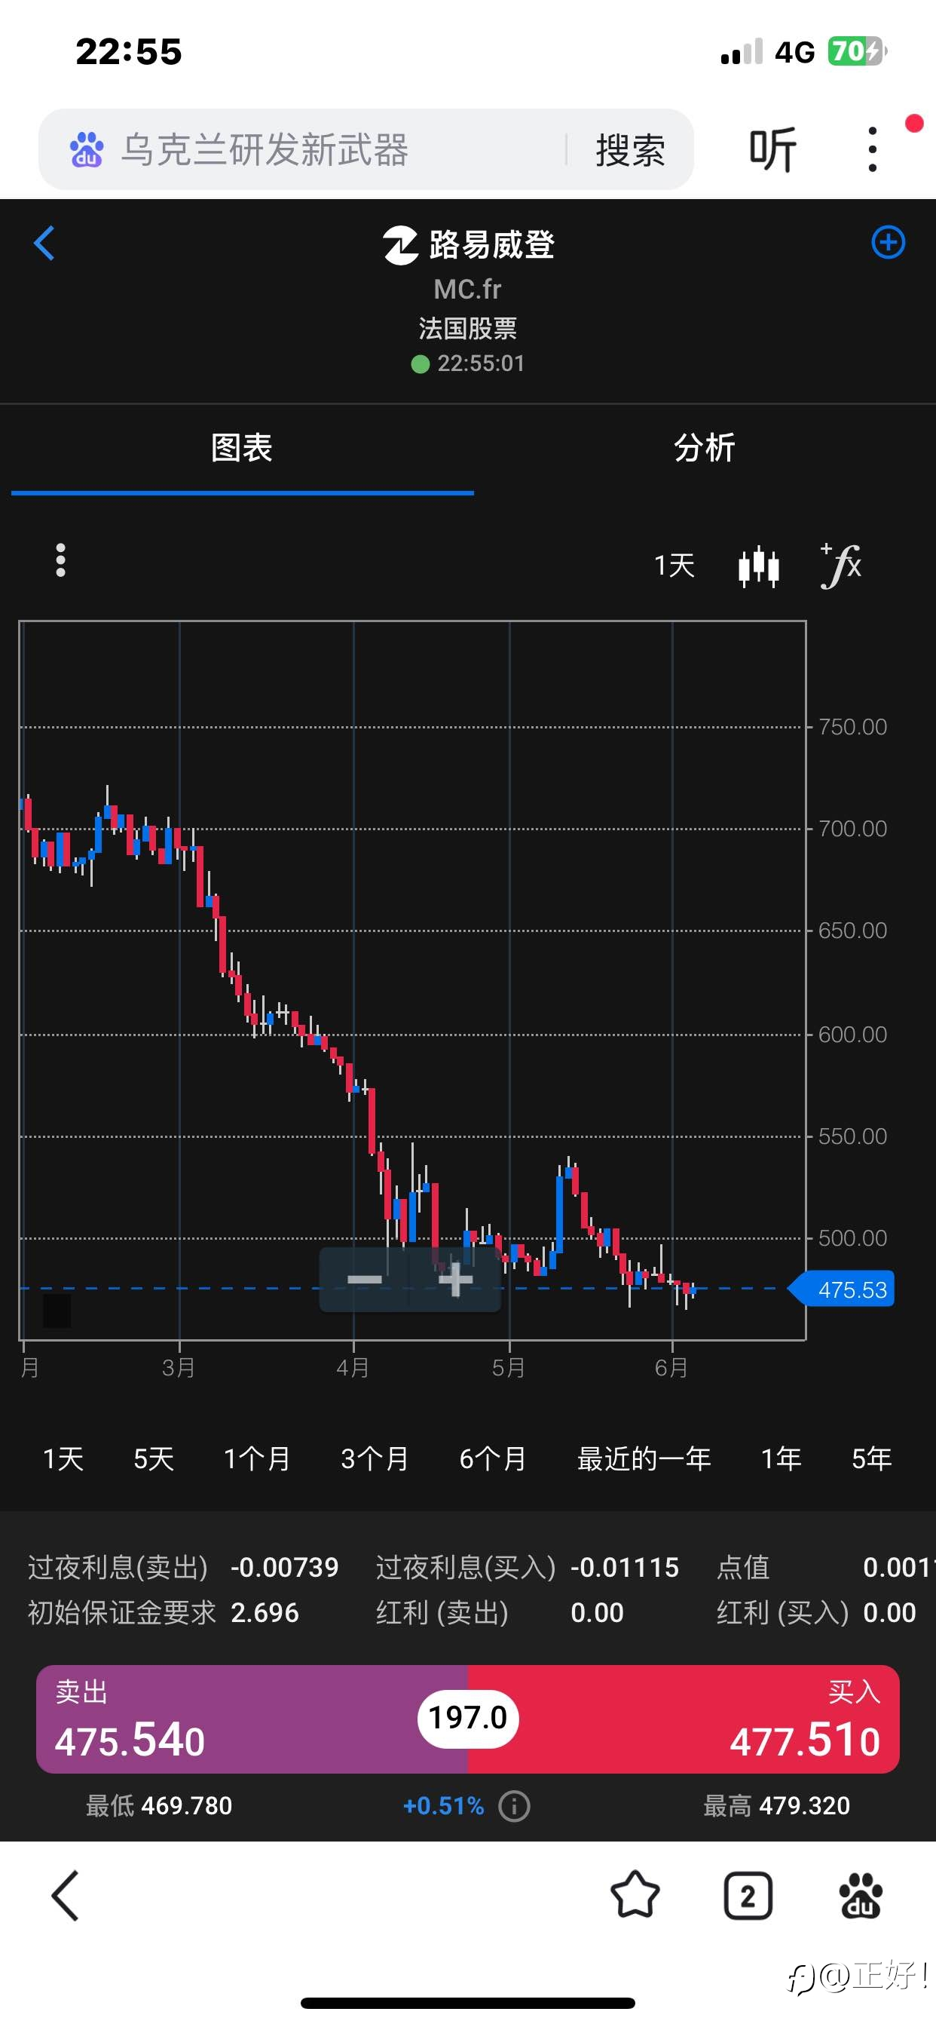Screen dimensions: 936x2027
Task: Zoom out chart with minus button
Action: pos(364,1280)
